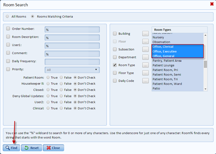Screen dimensions: 216x154
Task: Open the Building browse ellipsis button
Action: click(x=145, y=34)
